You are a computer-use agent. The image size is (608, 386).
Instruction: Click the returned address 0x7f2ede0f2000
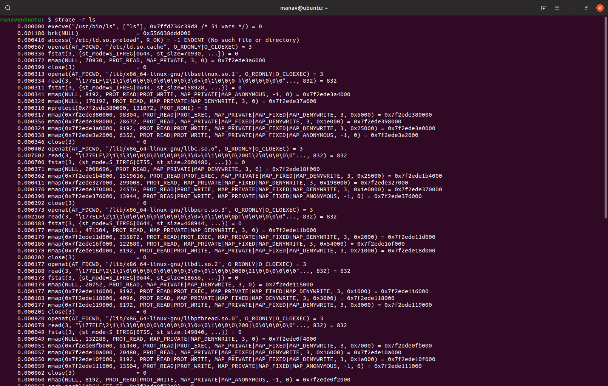pos(327,380)
